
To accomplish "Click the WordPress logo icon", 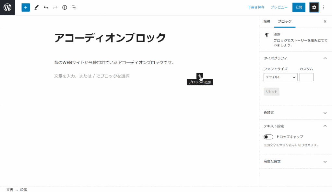I will (x=7, y=7).
